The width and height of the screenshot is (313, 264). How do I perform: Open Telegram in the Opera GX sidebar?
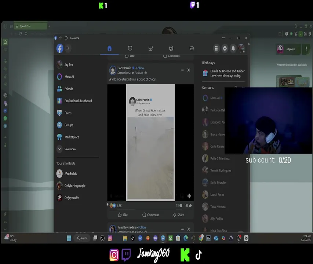pyautogui.click(x=5, y=126)
